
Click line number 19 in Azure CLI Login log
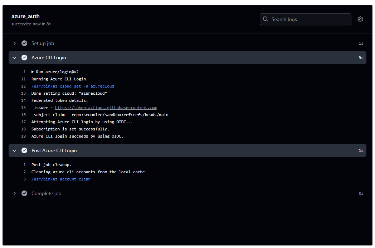click(24, 136)
